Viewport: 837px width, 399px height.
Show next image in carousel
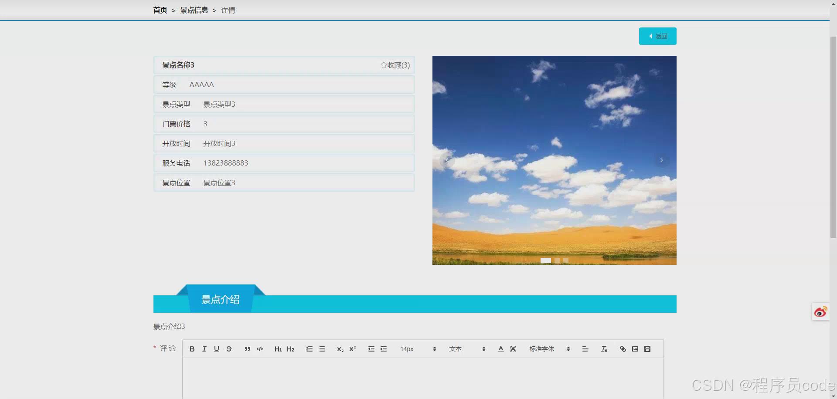pos(661,160)
